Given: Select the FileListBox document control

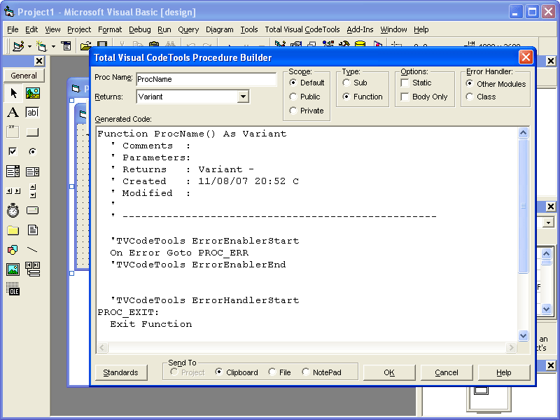Looking at the screenshot, I should click(x=32, y=230).
